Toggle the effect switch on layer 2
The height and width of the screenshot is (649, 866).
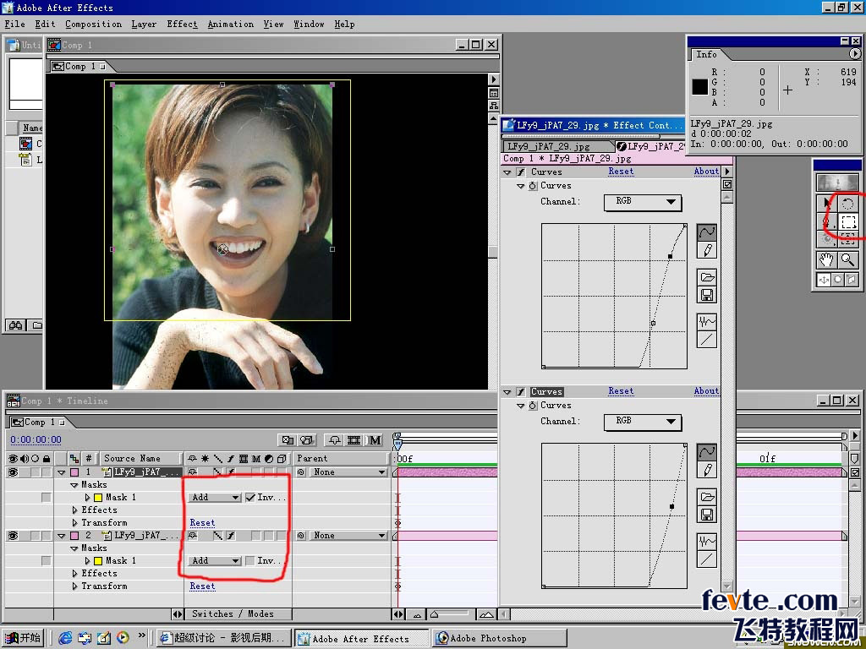(x=231, y=536)
